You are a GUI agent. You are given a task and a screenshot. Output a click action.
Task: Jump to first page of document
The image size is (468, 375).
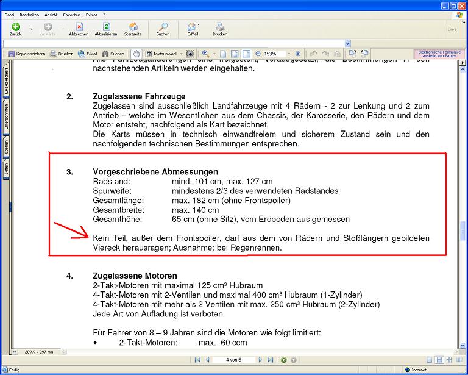tap(197, 360)
